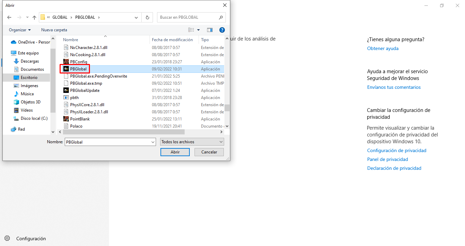
Task: Click the Configuración gear icon
Action: [7, 239]
